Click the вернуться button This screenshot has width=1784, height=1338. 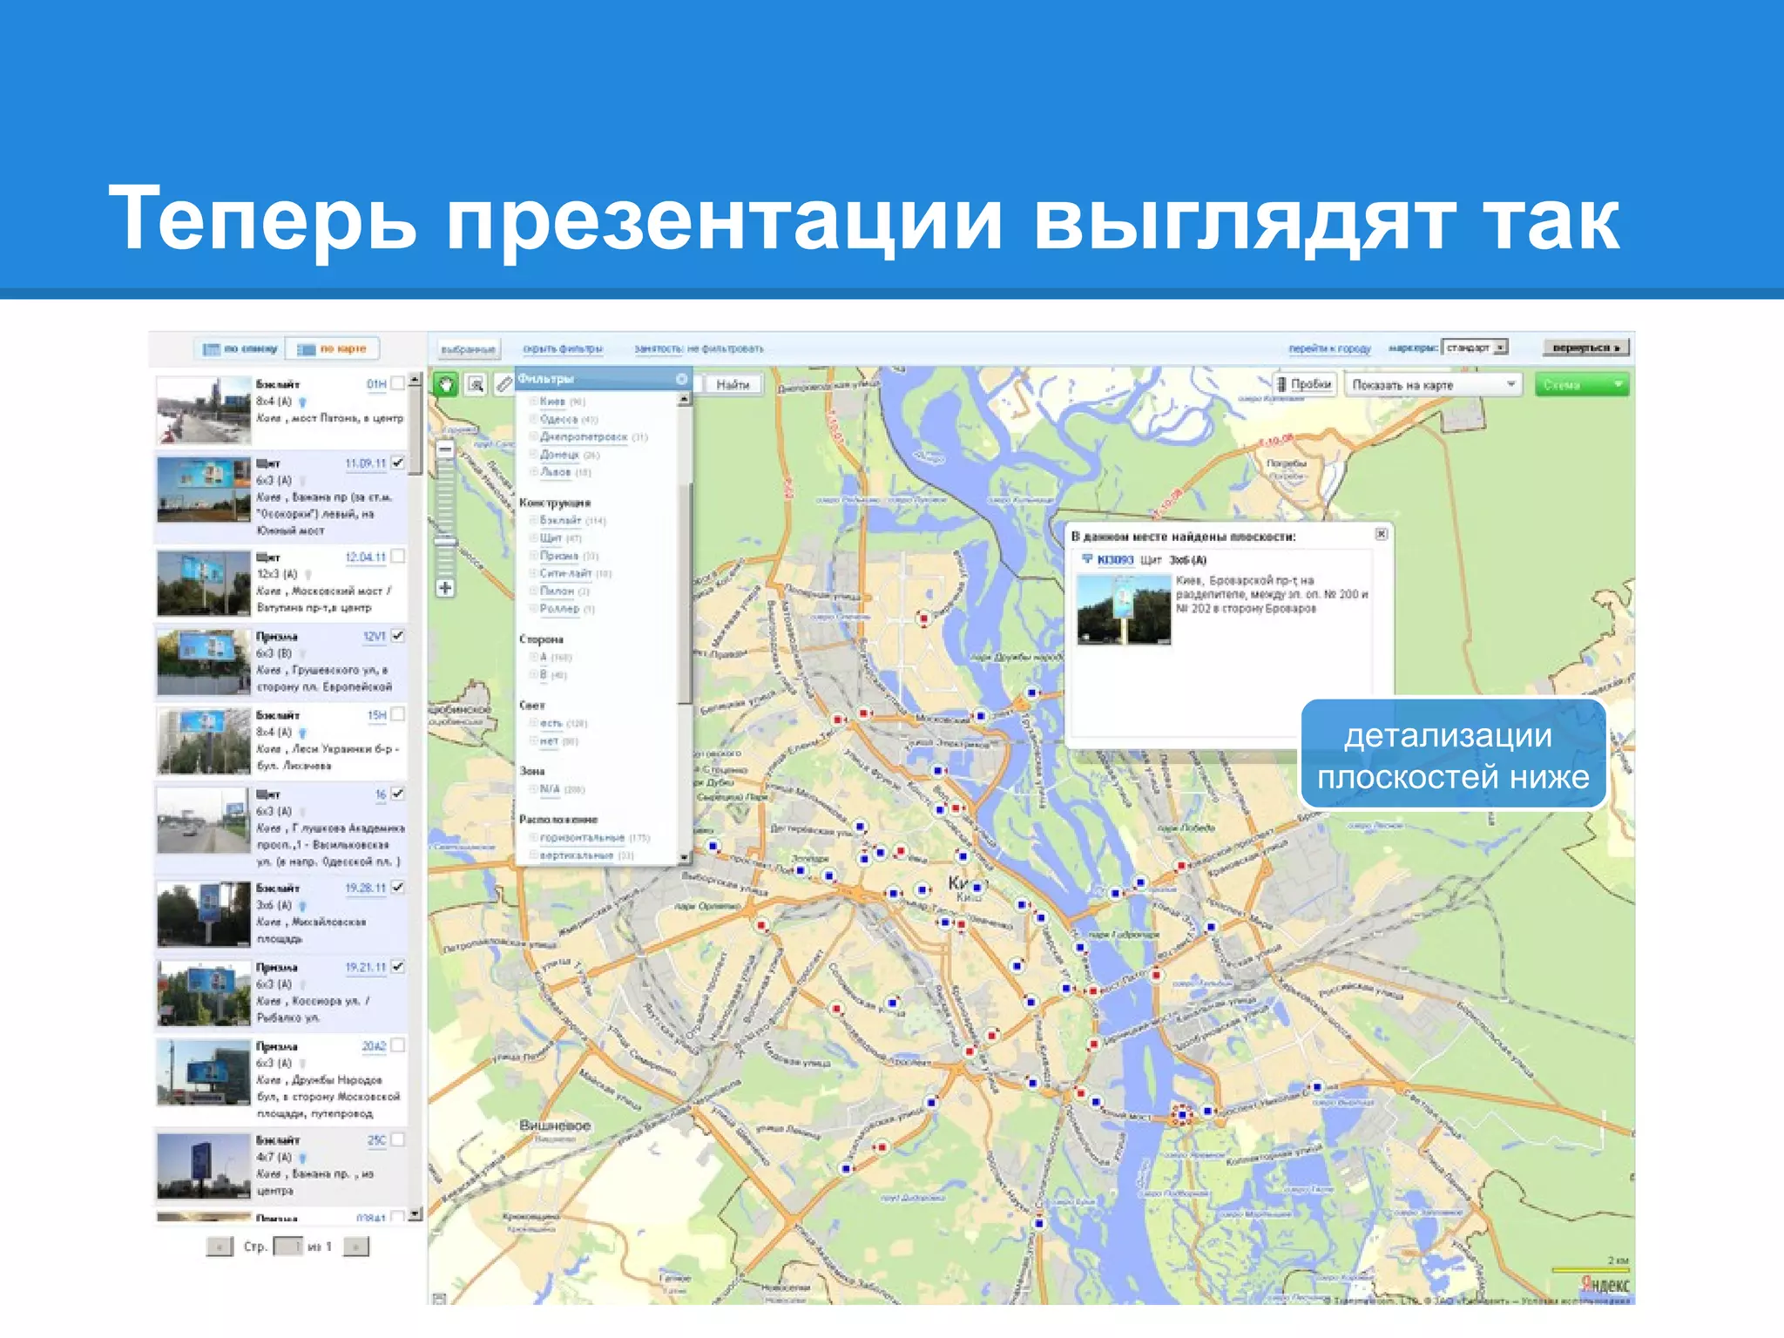pos(1586,348)
